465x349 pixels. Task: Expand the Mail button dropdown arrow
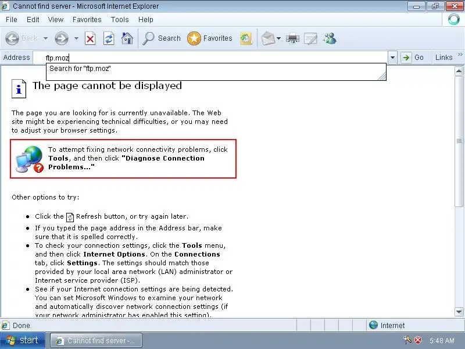pos(278,38)
